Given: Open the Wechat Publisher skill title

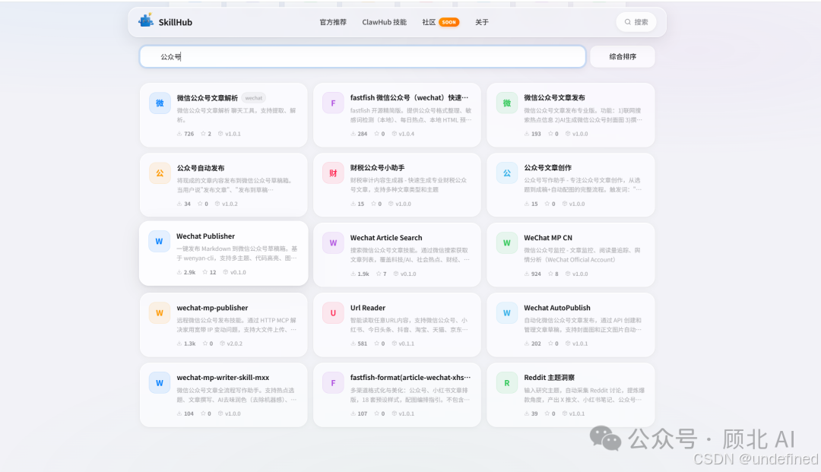Looking at the screenshot, I should click(206, 236).
